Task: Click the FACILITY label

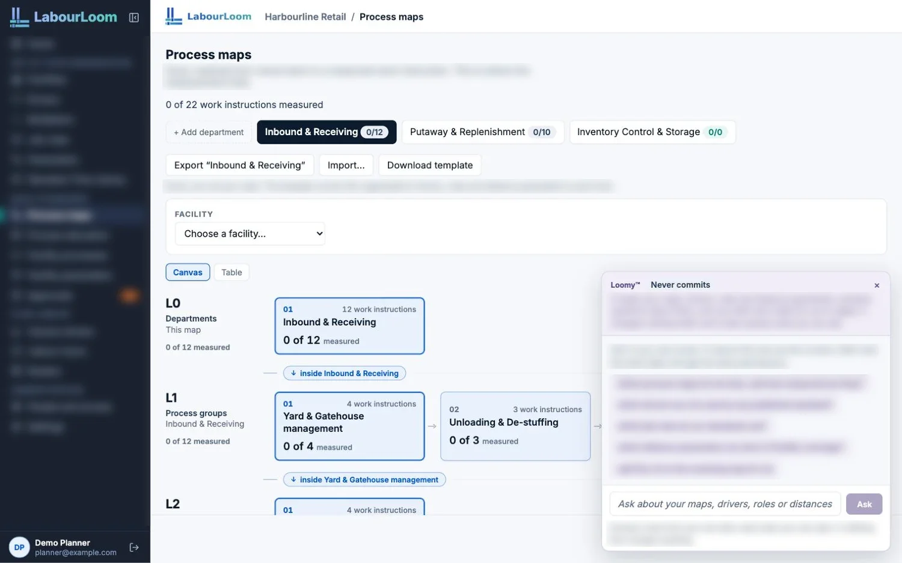Action: point(194,215)
